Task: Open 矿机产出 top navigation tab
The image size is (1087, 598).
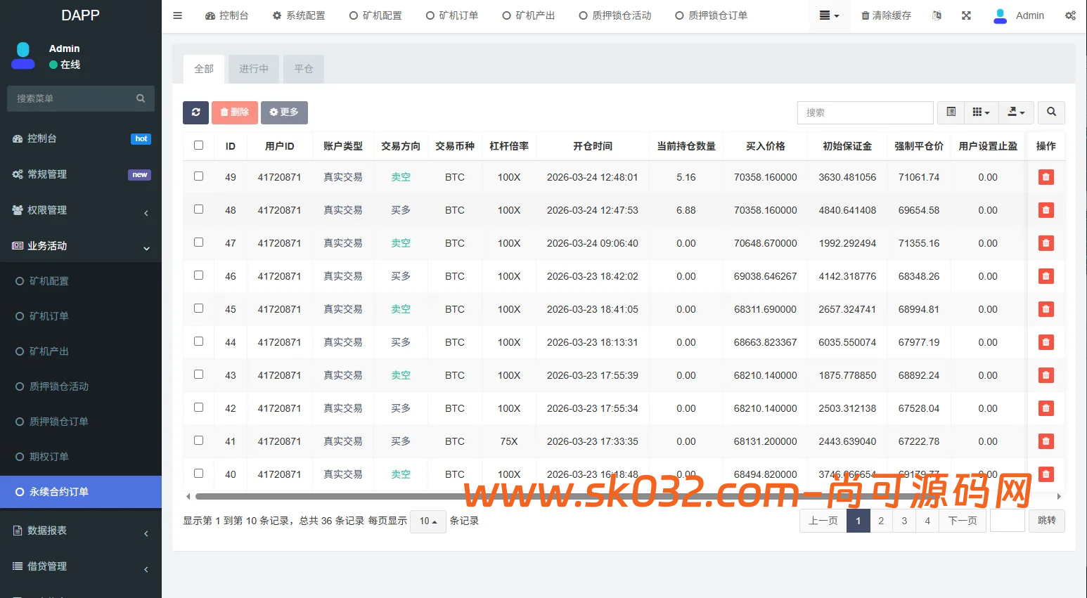Action: pyautogui.click(x=529, y=15)
